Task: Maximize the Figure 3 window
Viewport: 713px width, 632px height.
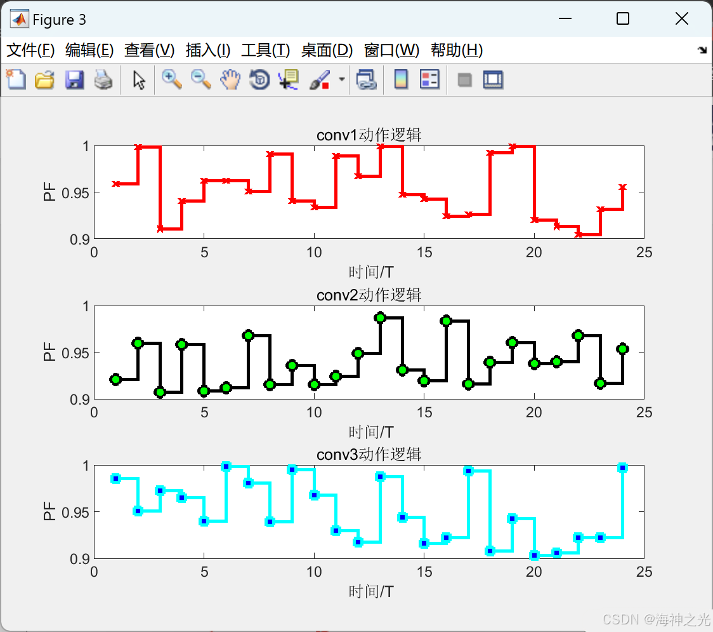Action: point(622,18)
